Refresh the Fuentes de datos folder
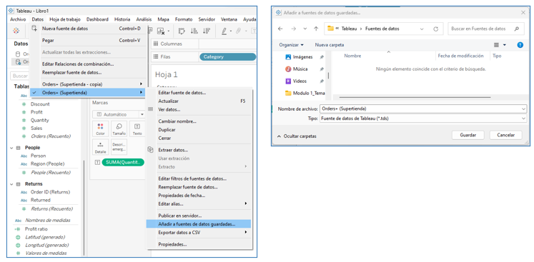 435,29
